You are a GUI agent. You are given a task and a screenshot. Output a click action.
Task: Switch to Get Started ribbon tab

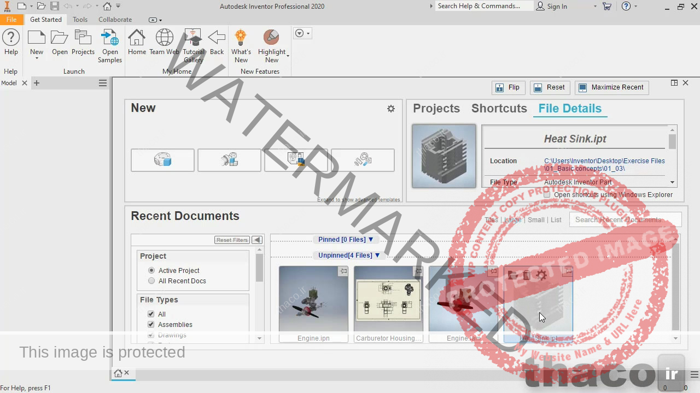46,19
